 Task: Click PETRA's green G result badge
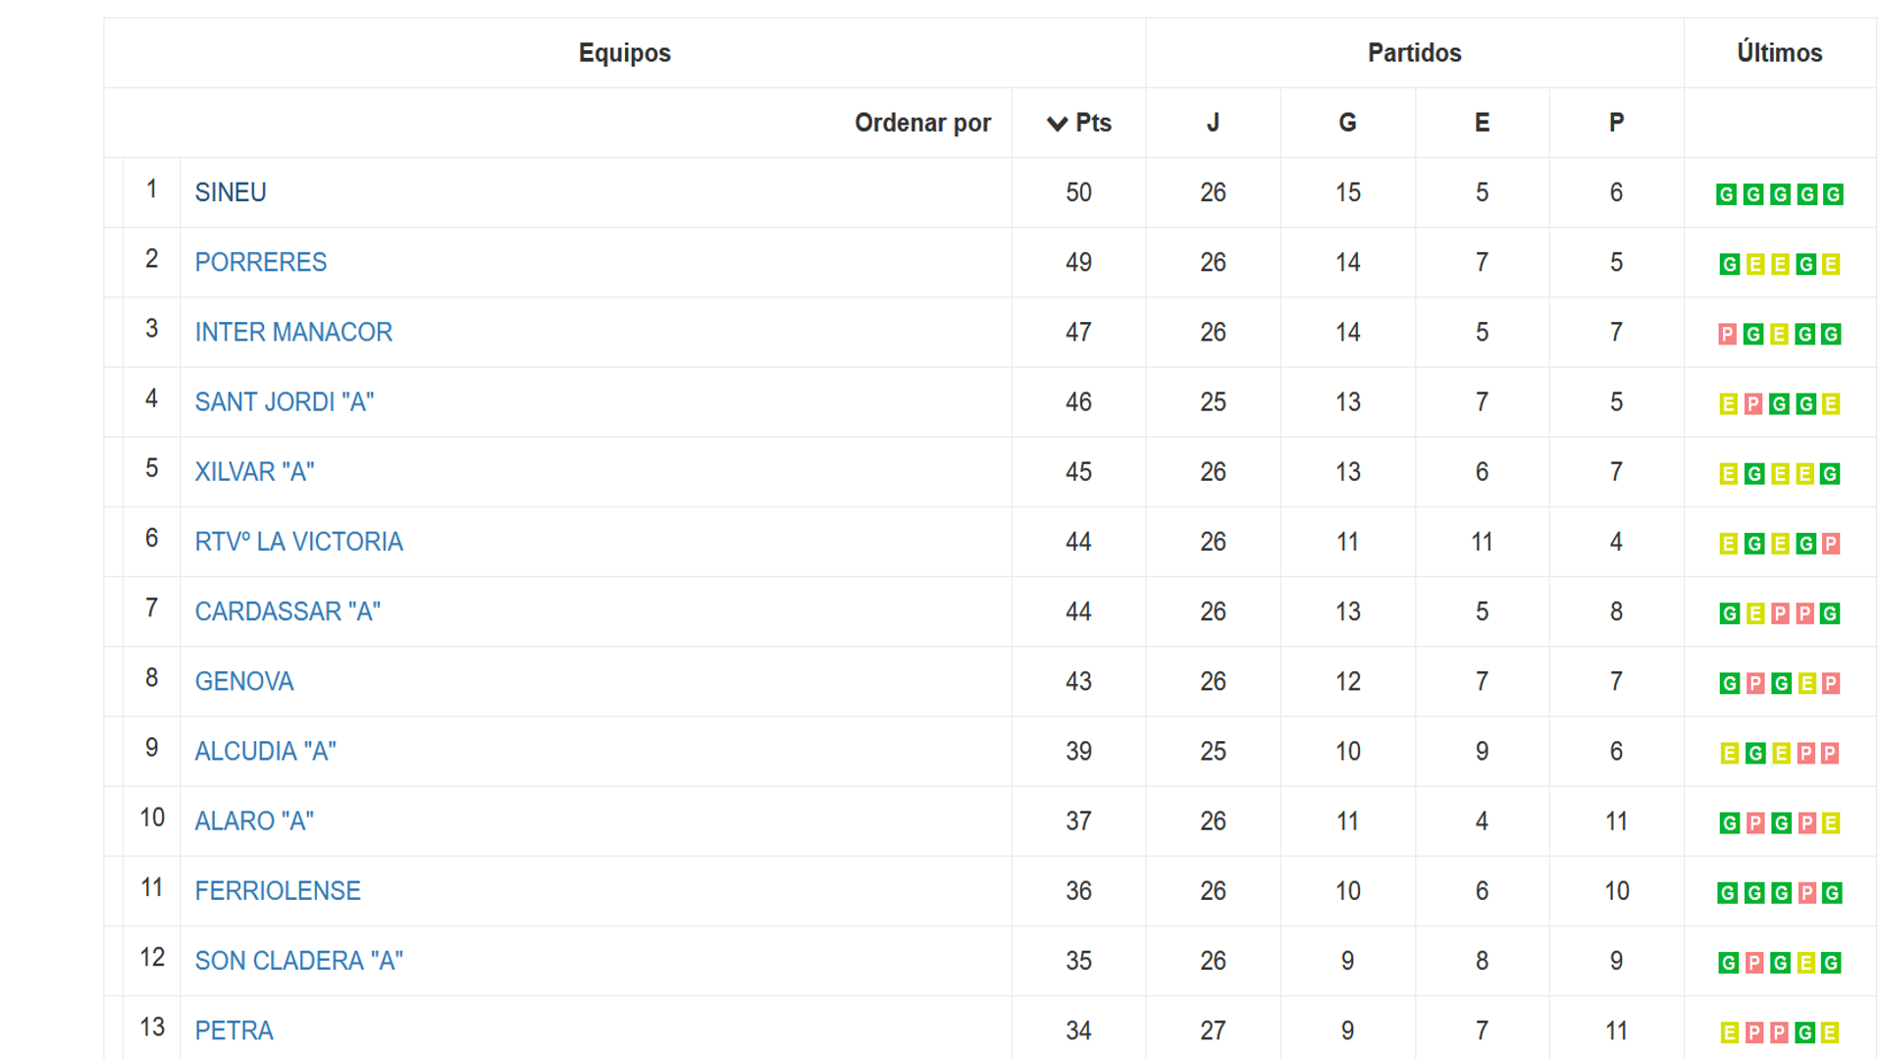click(1804, 1033)
